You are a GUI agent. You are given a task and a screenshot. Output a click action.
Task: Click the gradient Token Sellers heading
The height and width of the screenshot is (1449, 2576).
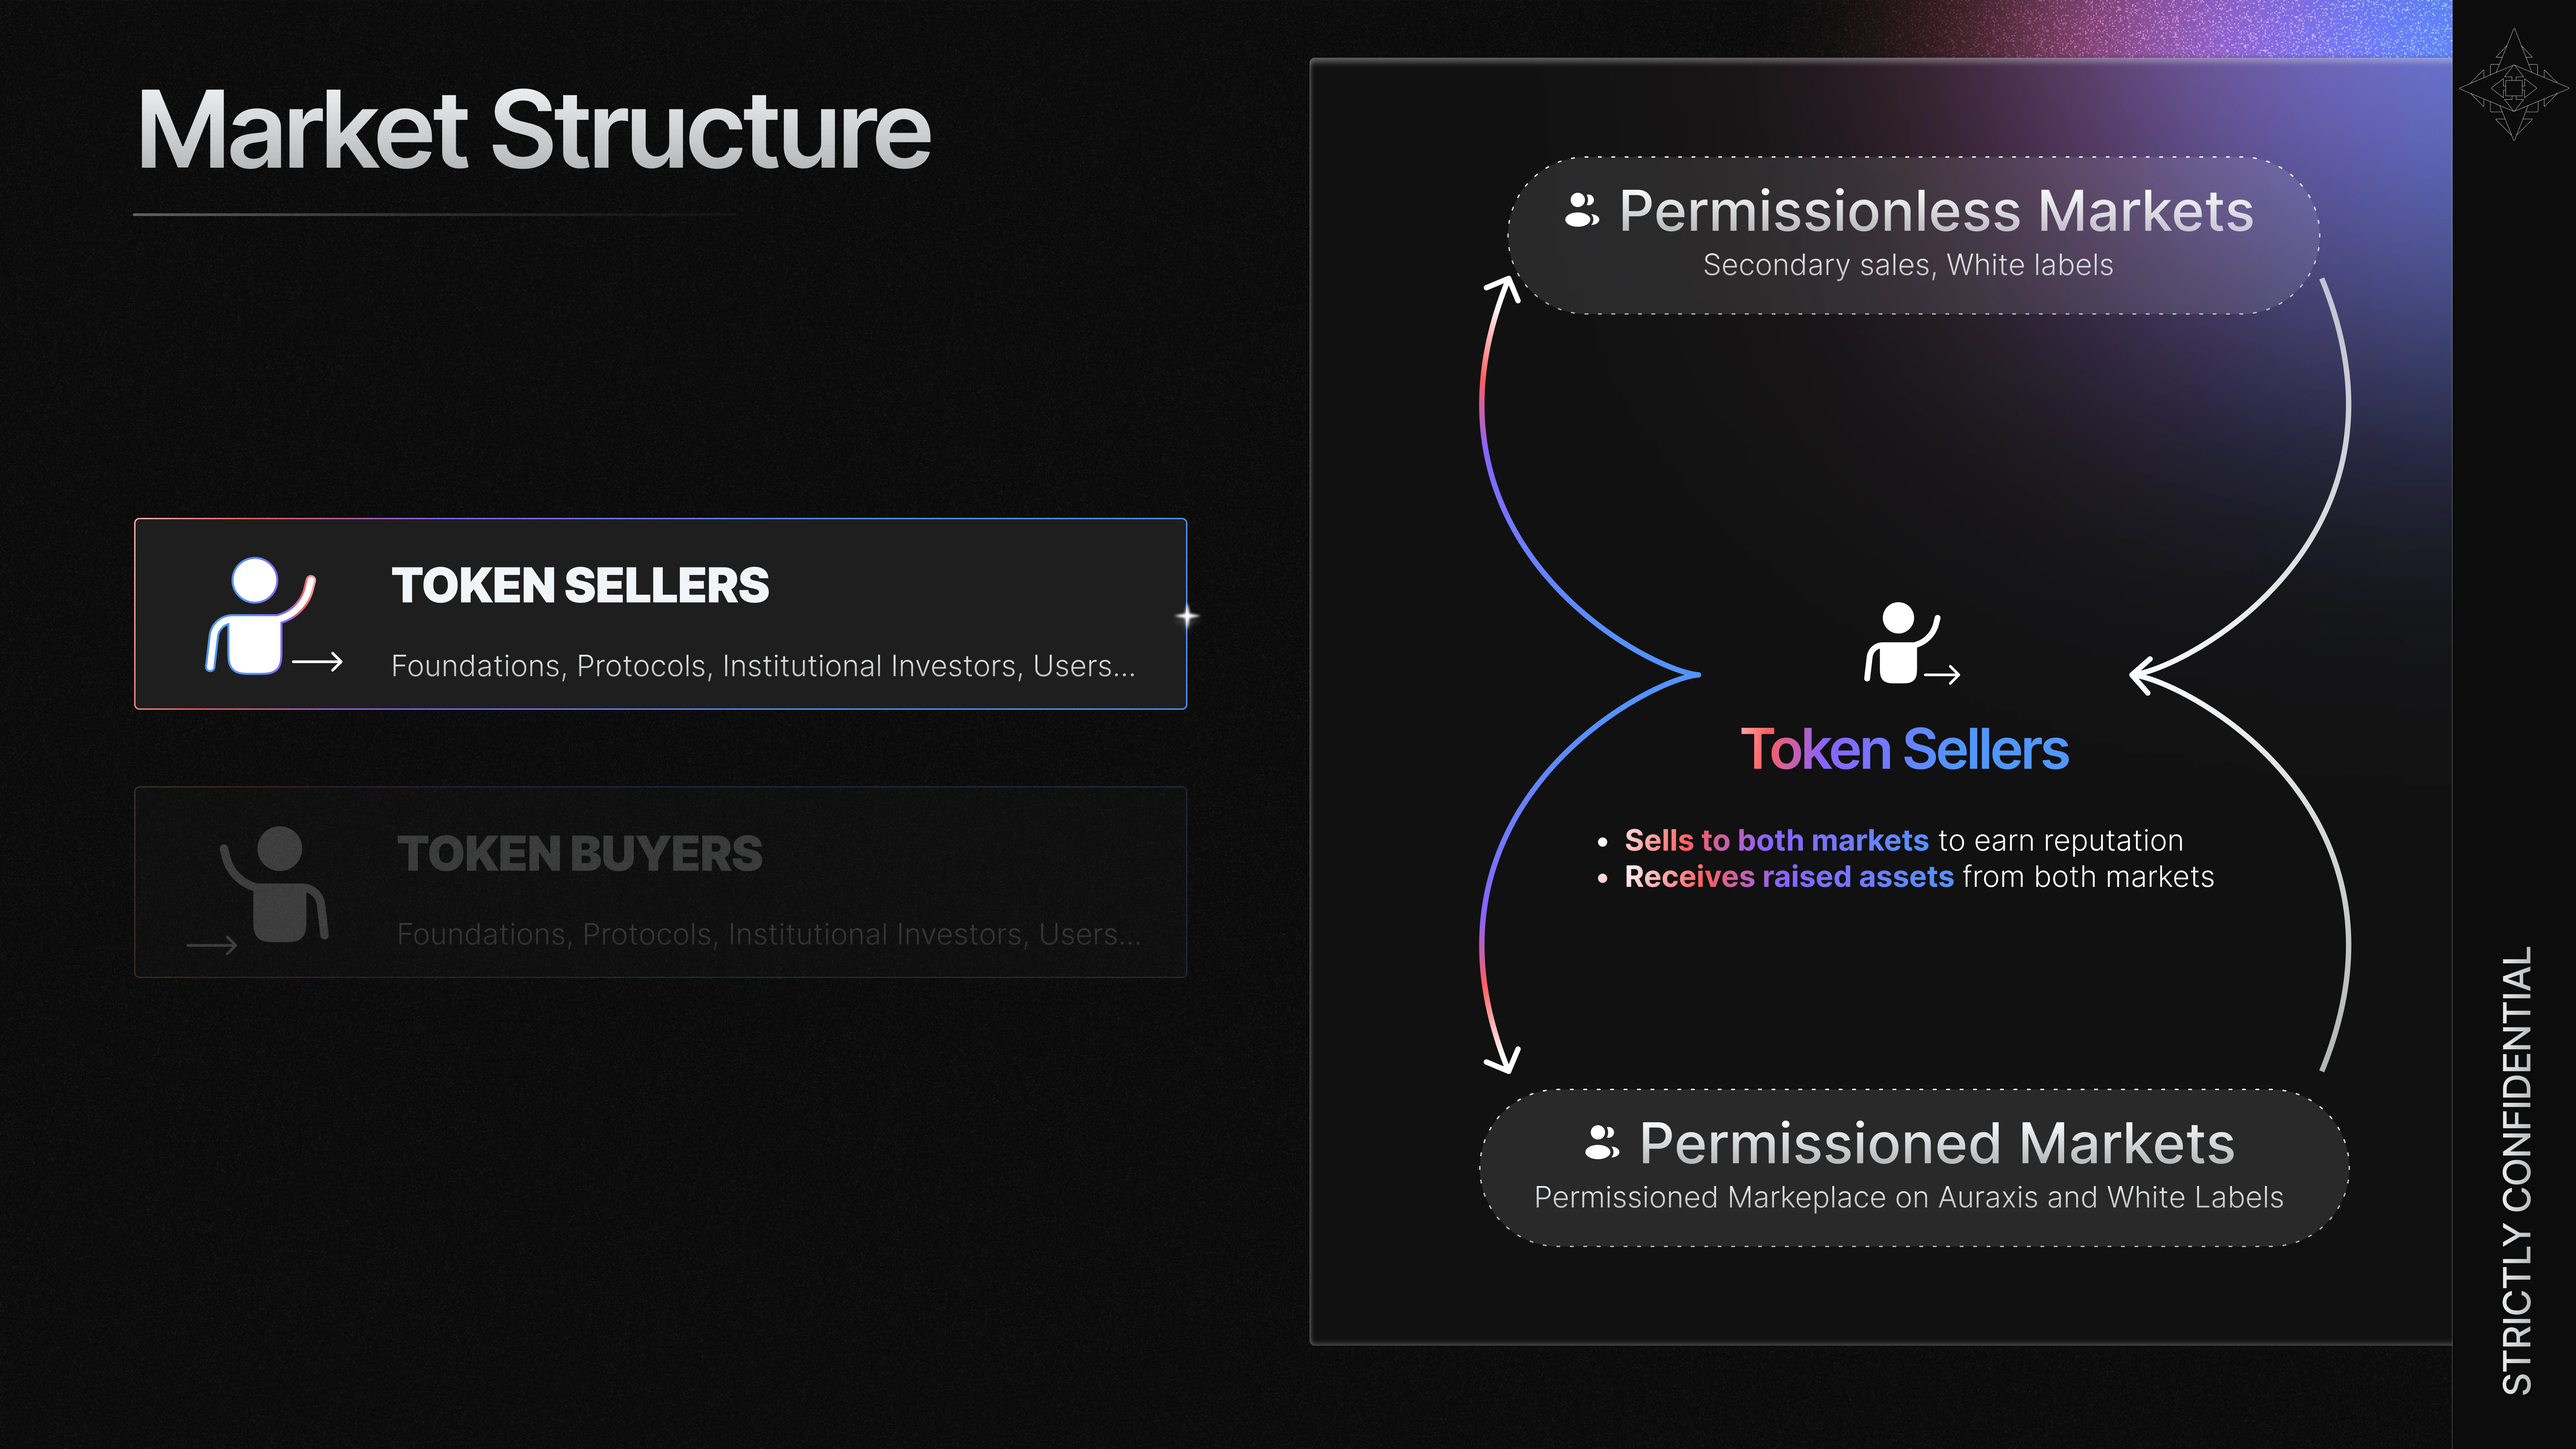coord(1904,750)
